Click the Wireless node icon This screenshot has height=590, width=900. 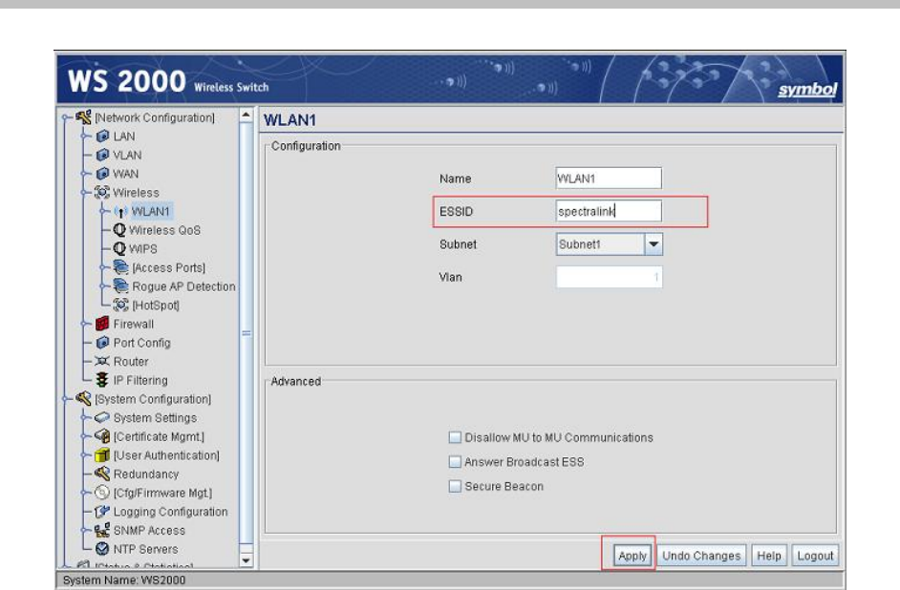[x=101, y=193]
